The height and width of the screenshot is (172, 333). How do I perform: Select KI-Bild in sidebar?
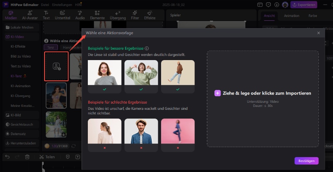(22, 115)
